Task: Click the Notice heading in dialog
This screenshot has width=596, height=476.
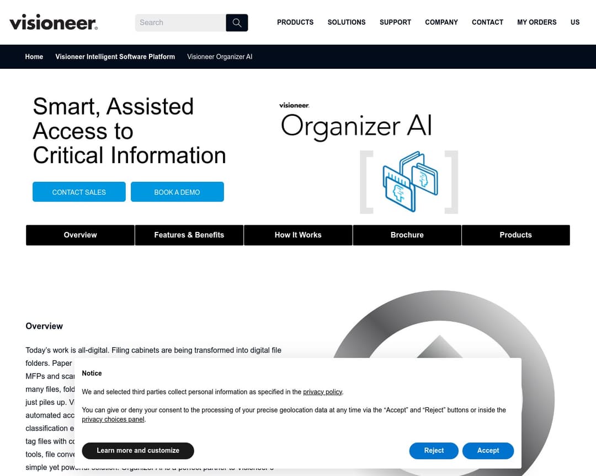Action: (x=92, y=373)
